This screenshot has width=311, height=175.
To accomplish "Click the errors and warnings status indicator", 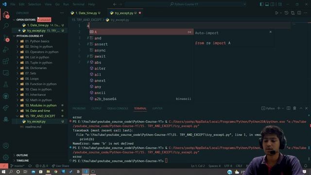I will tap(42, 166).
